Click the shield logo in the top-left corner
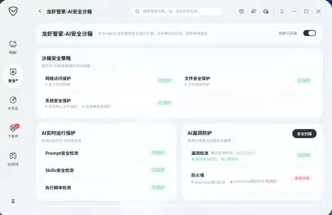 click(x=13, y=11)
